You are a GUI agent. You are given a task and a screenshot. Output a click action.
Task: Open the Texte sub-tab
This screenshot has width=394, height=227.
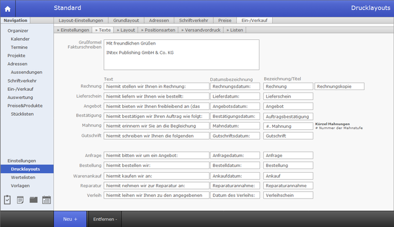click(103, 30)
